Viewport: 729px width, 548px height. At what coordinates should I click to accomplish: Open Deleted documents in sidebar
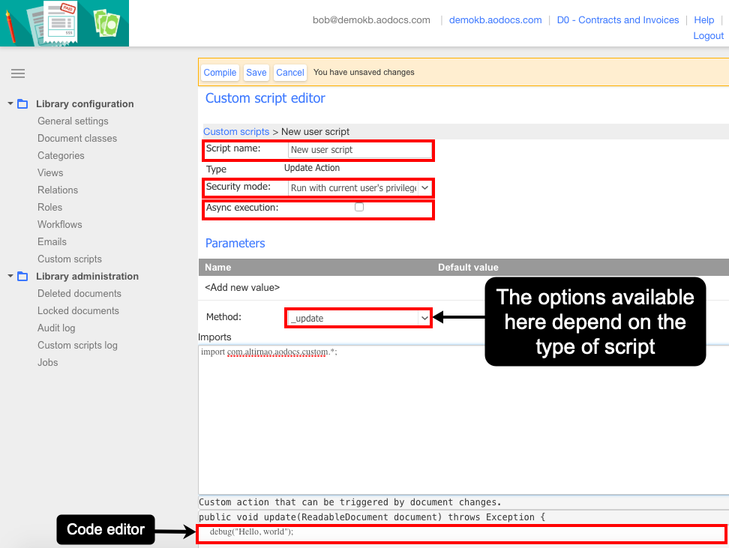(79, 293)
